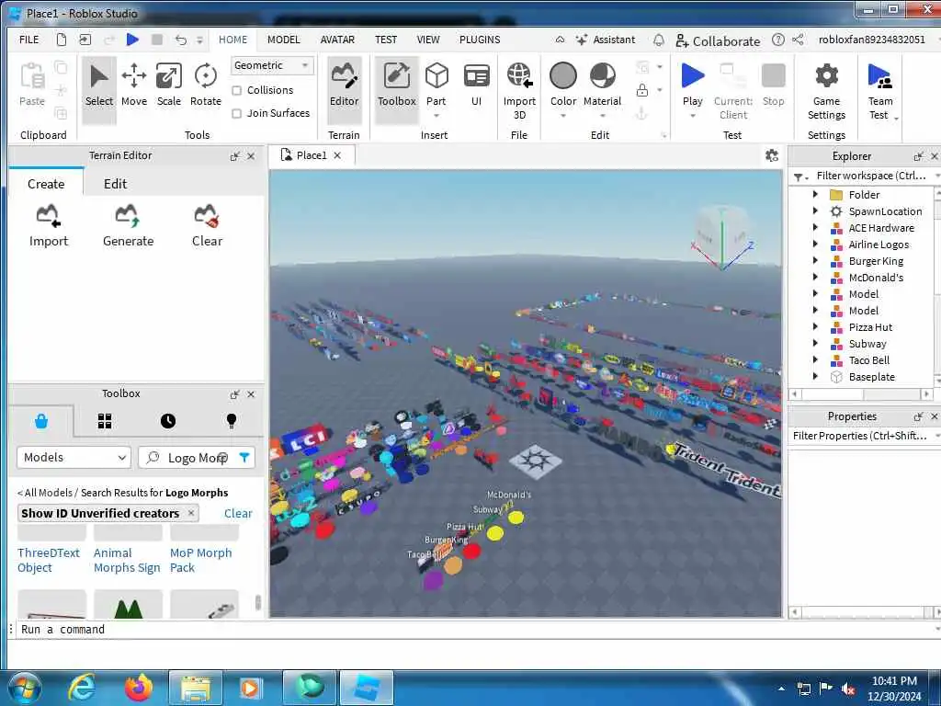This screenshot has width=941, height=706.
Task: Switch to the MODEL ribbon tab
Action: pyautogui.click(x=283, y=40)
